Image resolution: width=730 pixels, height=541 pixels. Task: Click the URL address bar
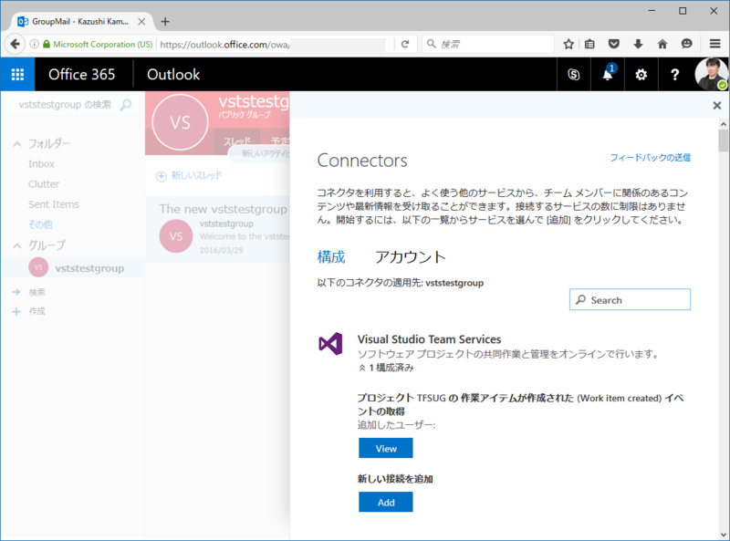[x=275, y=44]
